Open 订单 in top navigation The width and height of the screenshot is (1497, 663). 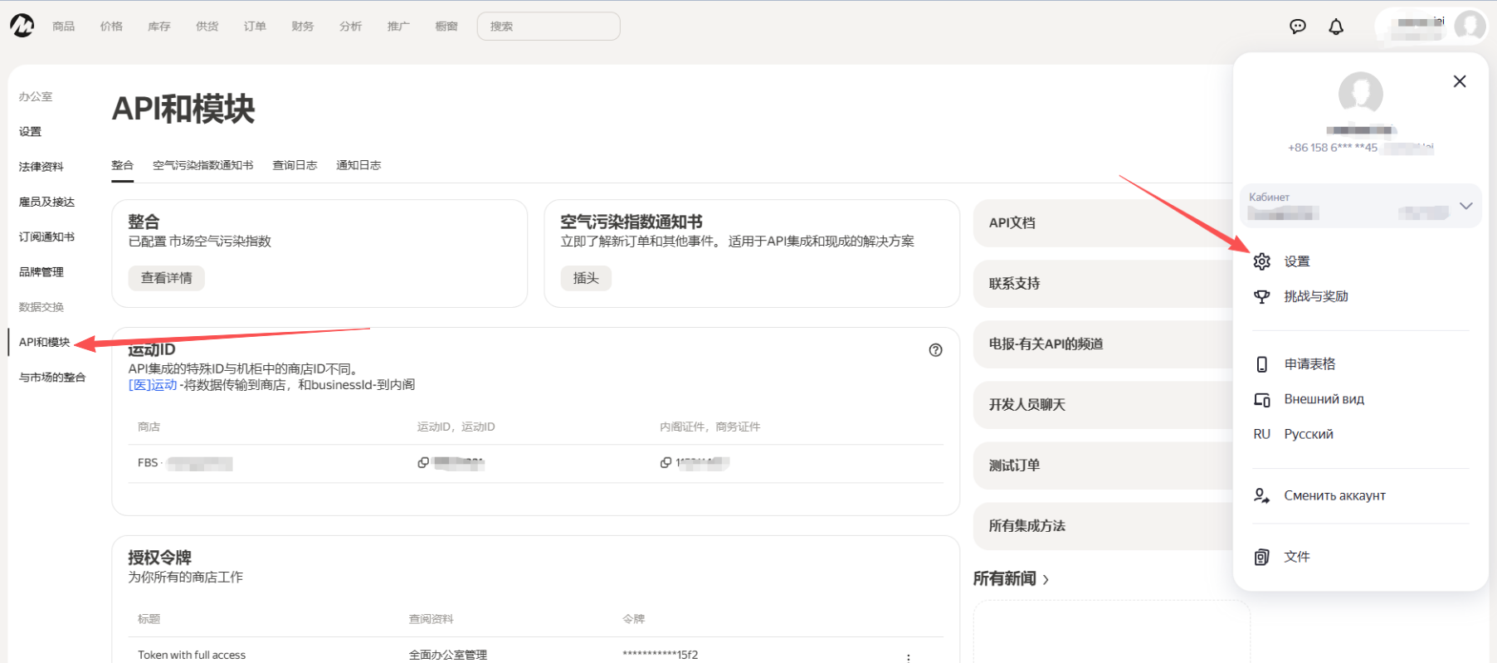point(255,27)
